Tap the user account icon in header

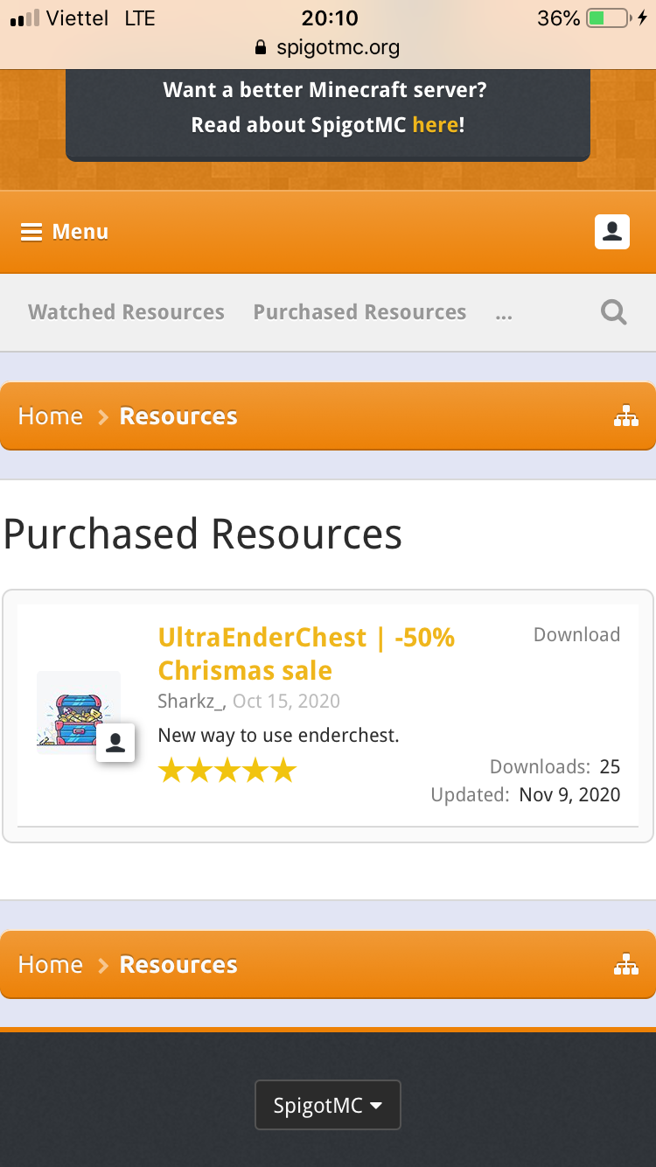click(612, 232)
